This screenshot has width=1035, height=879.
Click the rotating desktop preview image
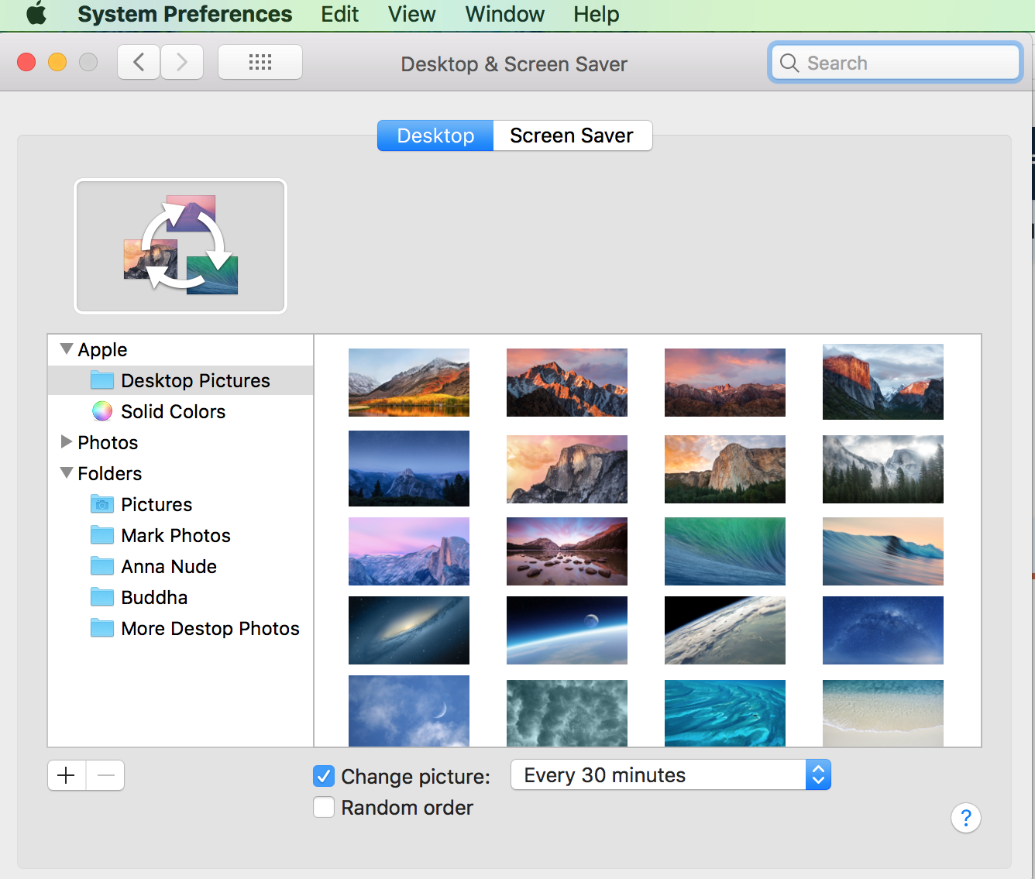(x=181, y=246)
